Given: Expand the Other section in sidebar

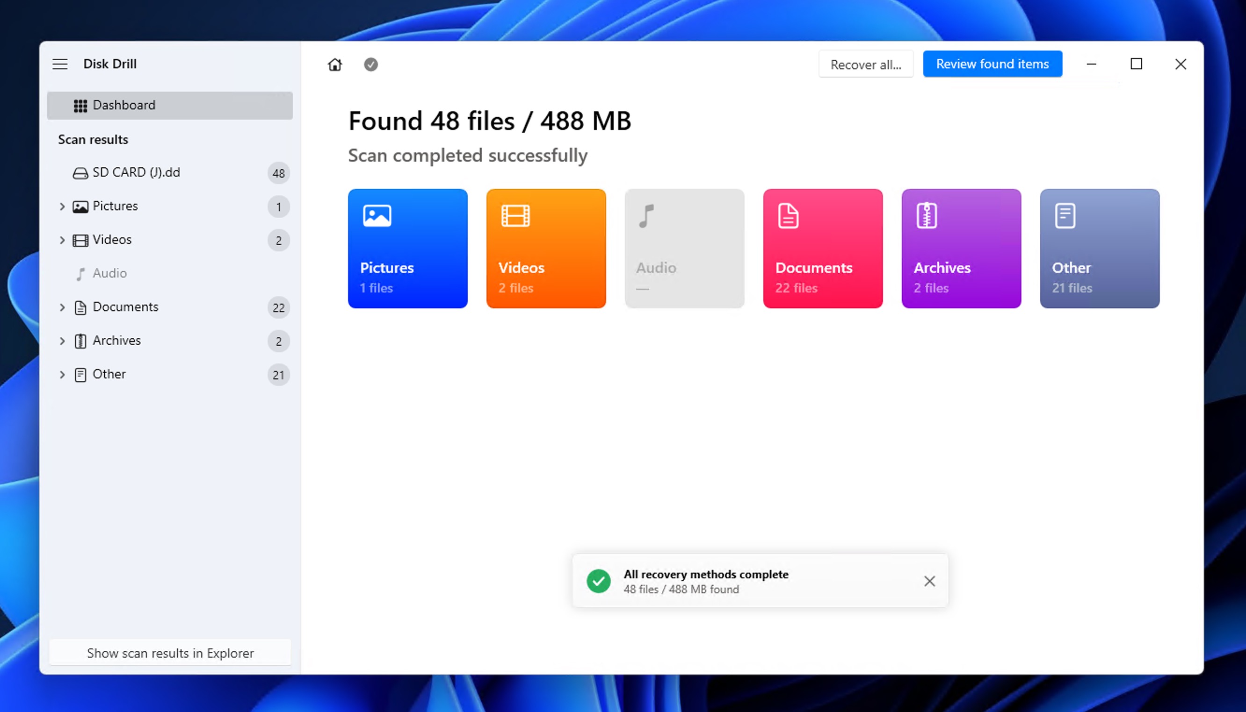Looking at the screenshot, I should (x=62, y=375).
